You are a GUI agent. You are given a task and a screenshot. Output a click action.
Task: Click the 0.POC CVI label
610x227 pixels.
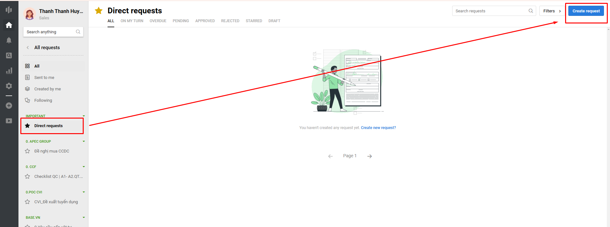(x=34, y=192)
